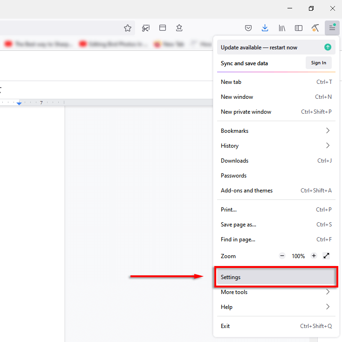Image resolution: width=342 pixels, height=342 pixels.
Task: Reset zoom via the 100% label
Action: coord(298,256)
